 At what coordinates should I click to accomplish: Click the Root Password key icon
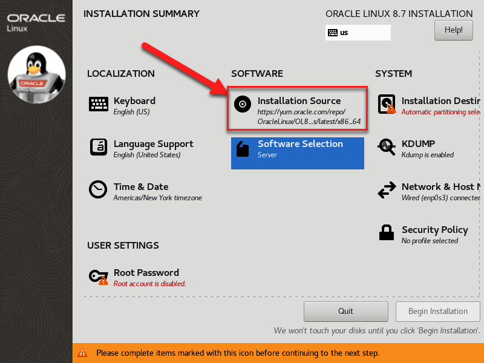click(x=99, y=276)
